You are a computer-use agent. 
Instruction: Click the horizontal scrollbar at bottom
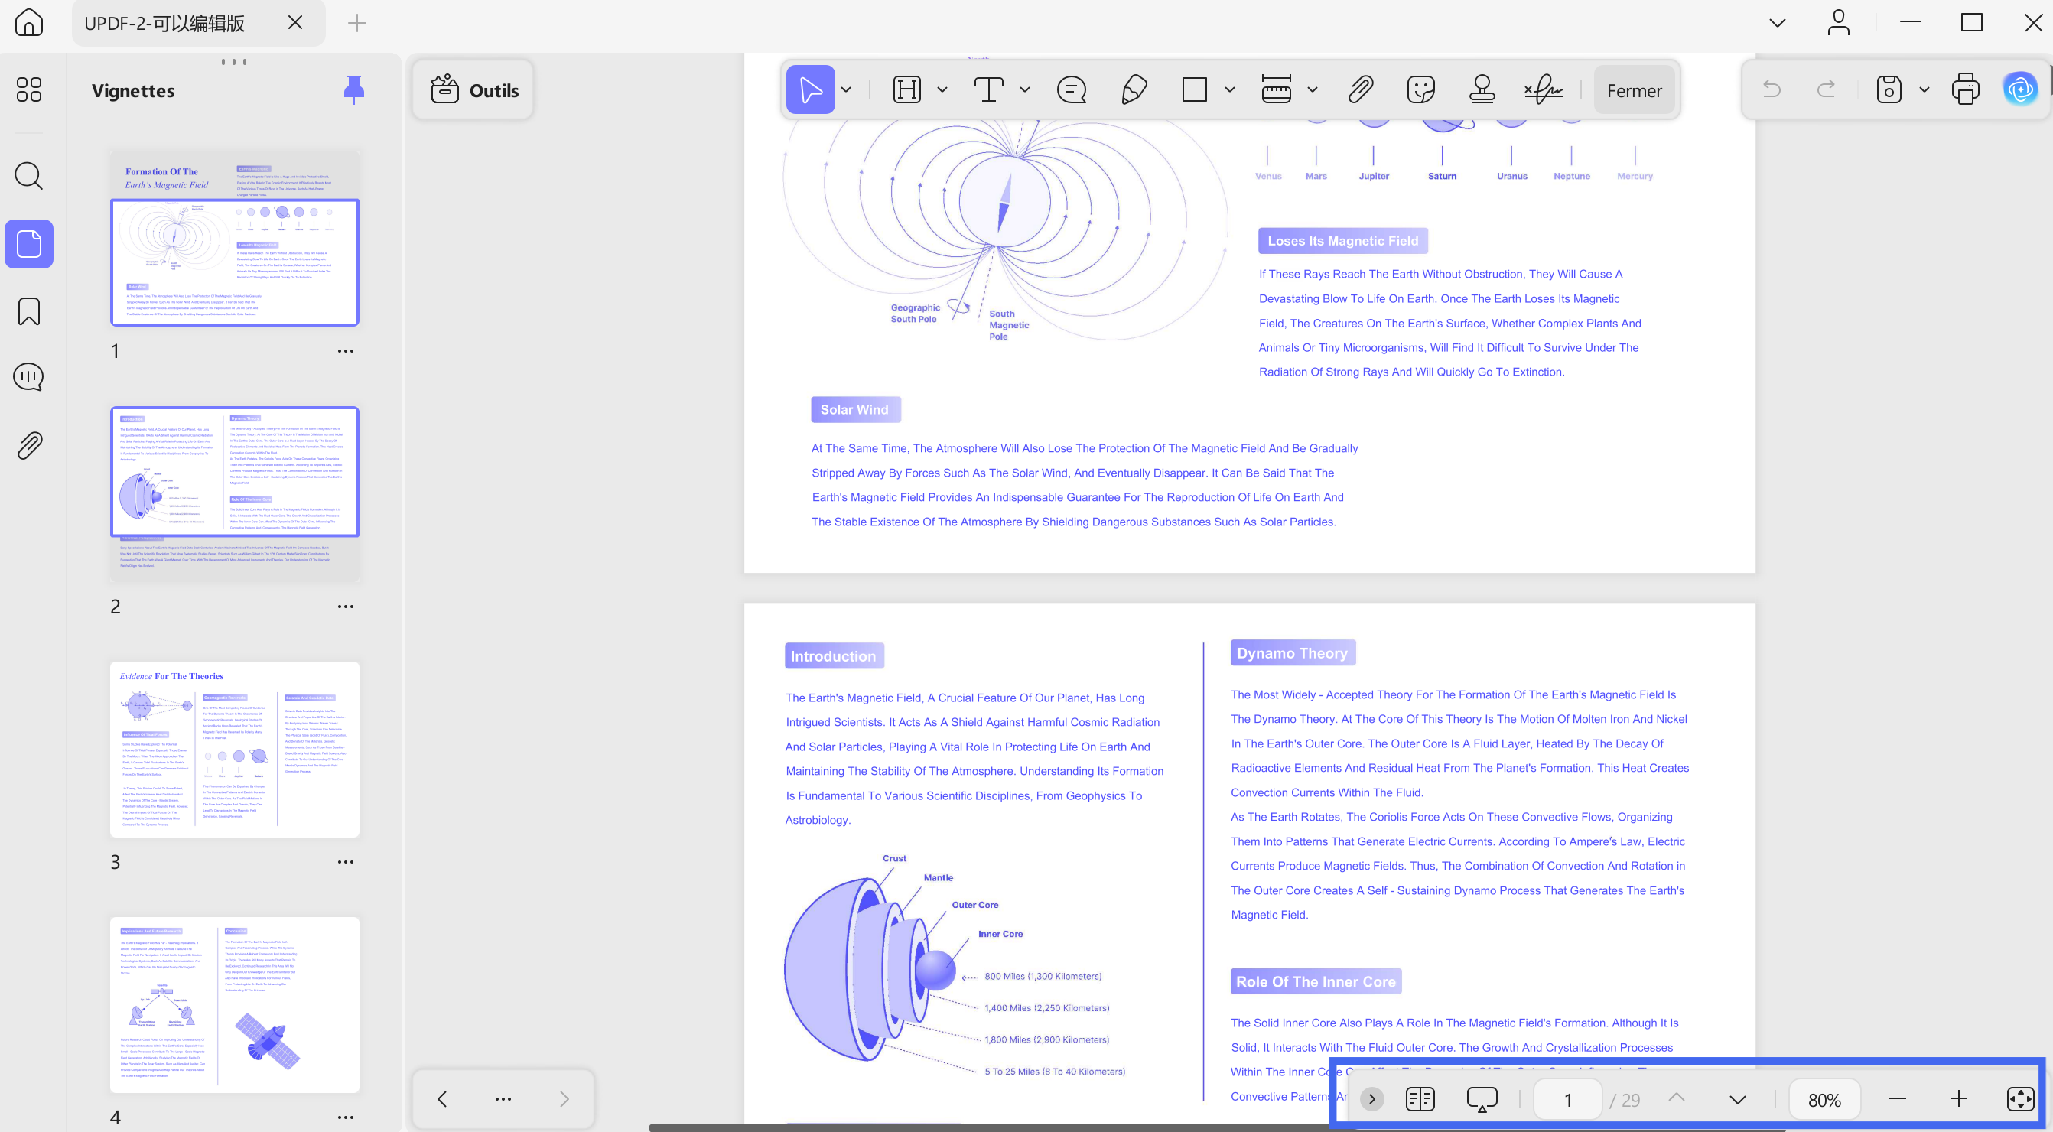pyautogui.click(x=1216, y=1127)
